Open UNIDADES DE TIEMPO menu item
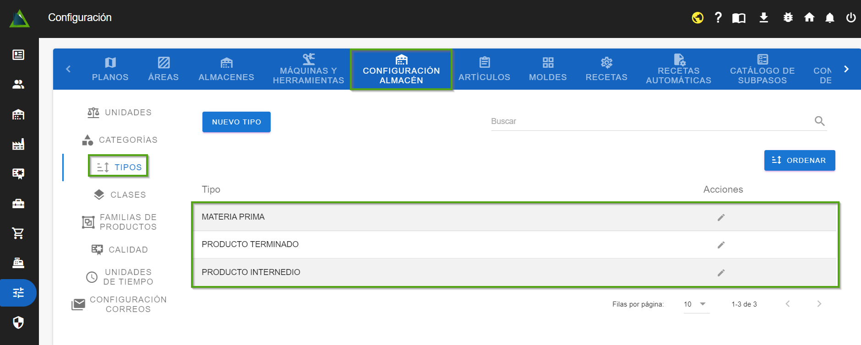861x345 pixels. coord(120,277)
